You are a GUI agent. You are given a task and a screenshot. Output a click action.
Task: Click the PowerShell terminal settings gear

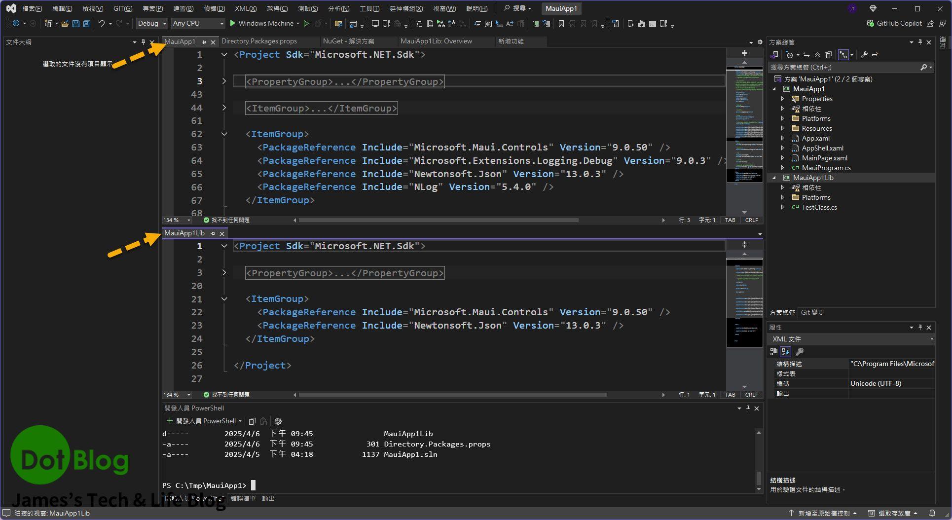tap(278, 421)
